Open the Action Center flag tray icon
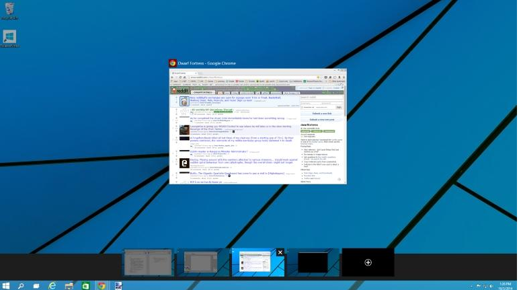 (x=479, y=286)
